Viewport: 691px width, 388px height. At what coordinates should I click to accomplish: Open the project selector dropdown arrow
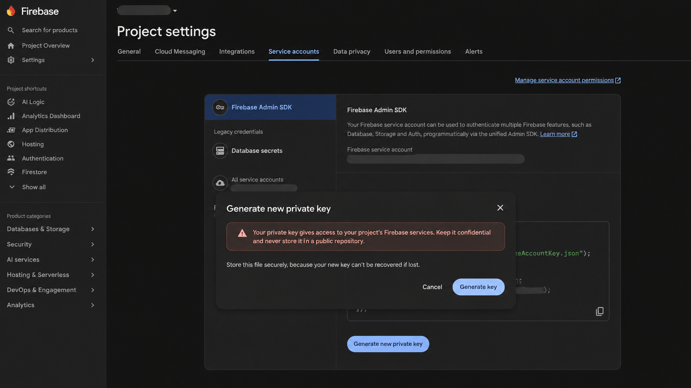[175, 11]
